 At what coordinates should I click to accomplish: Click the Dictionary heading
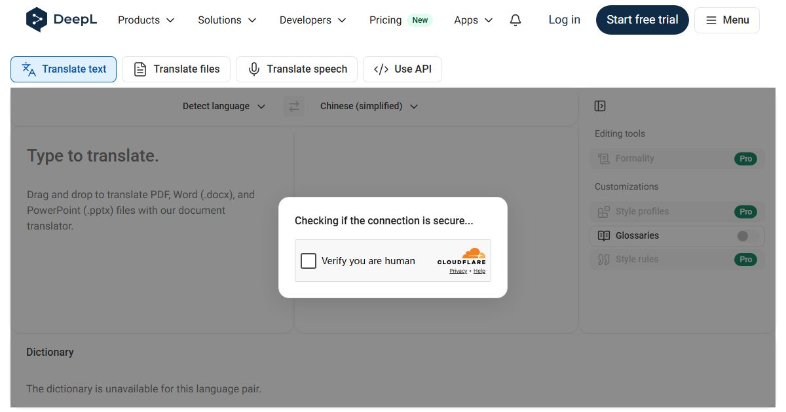tap(50, 352)
